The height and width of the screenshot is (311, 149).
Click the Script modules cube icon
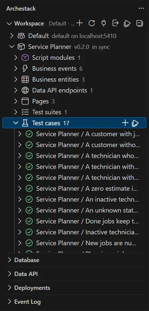click(25, 58)
